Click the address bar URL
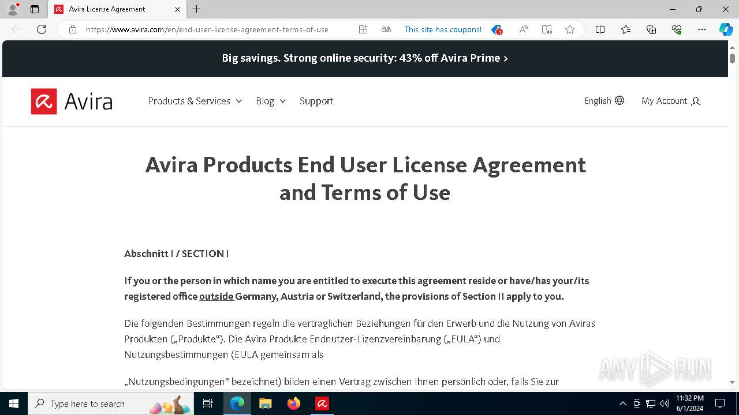Image resolution: width=739 pixels, height=415 pixels. (207, 29)
